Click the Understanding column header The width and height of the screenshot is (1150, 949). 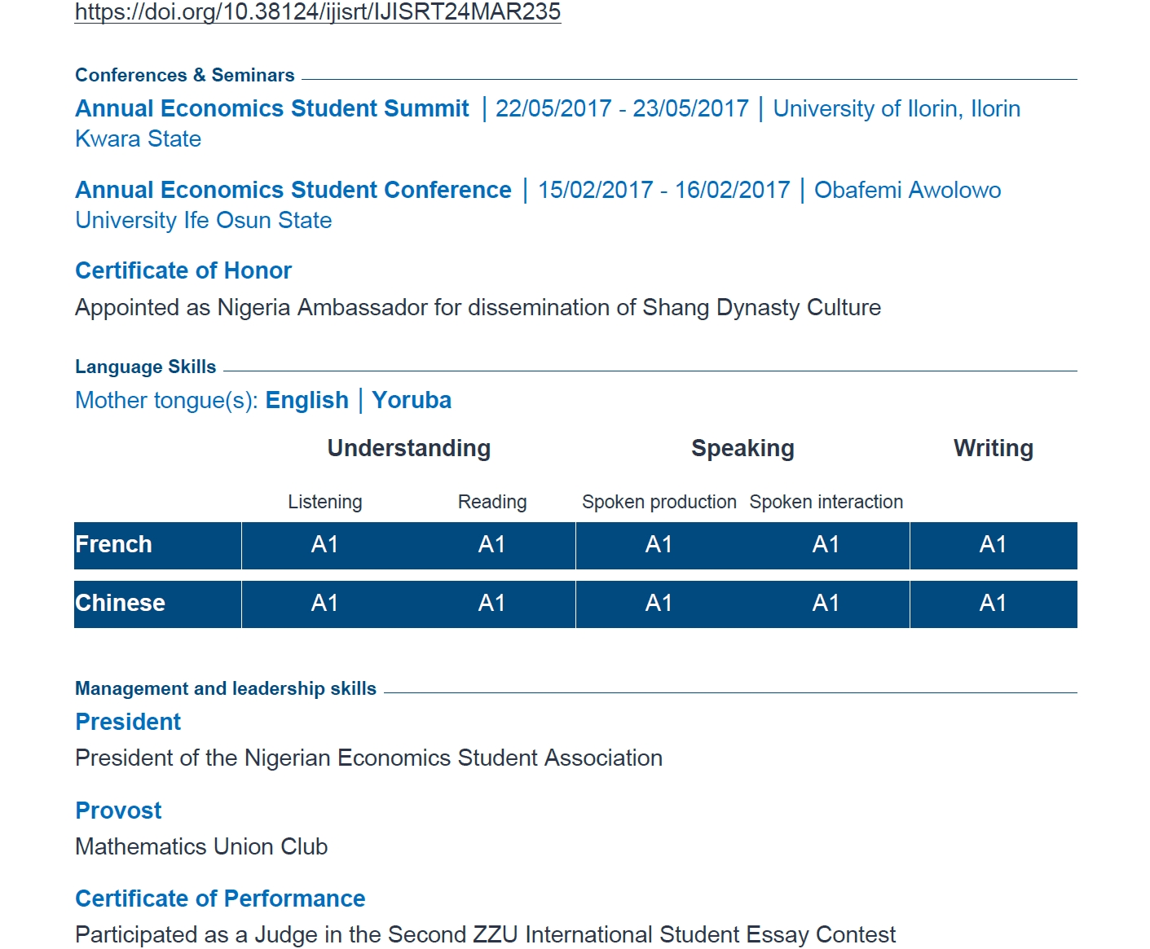408,448
